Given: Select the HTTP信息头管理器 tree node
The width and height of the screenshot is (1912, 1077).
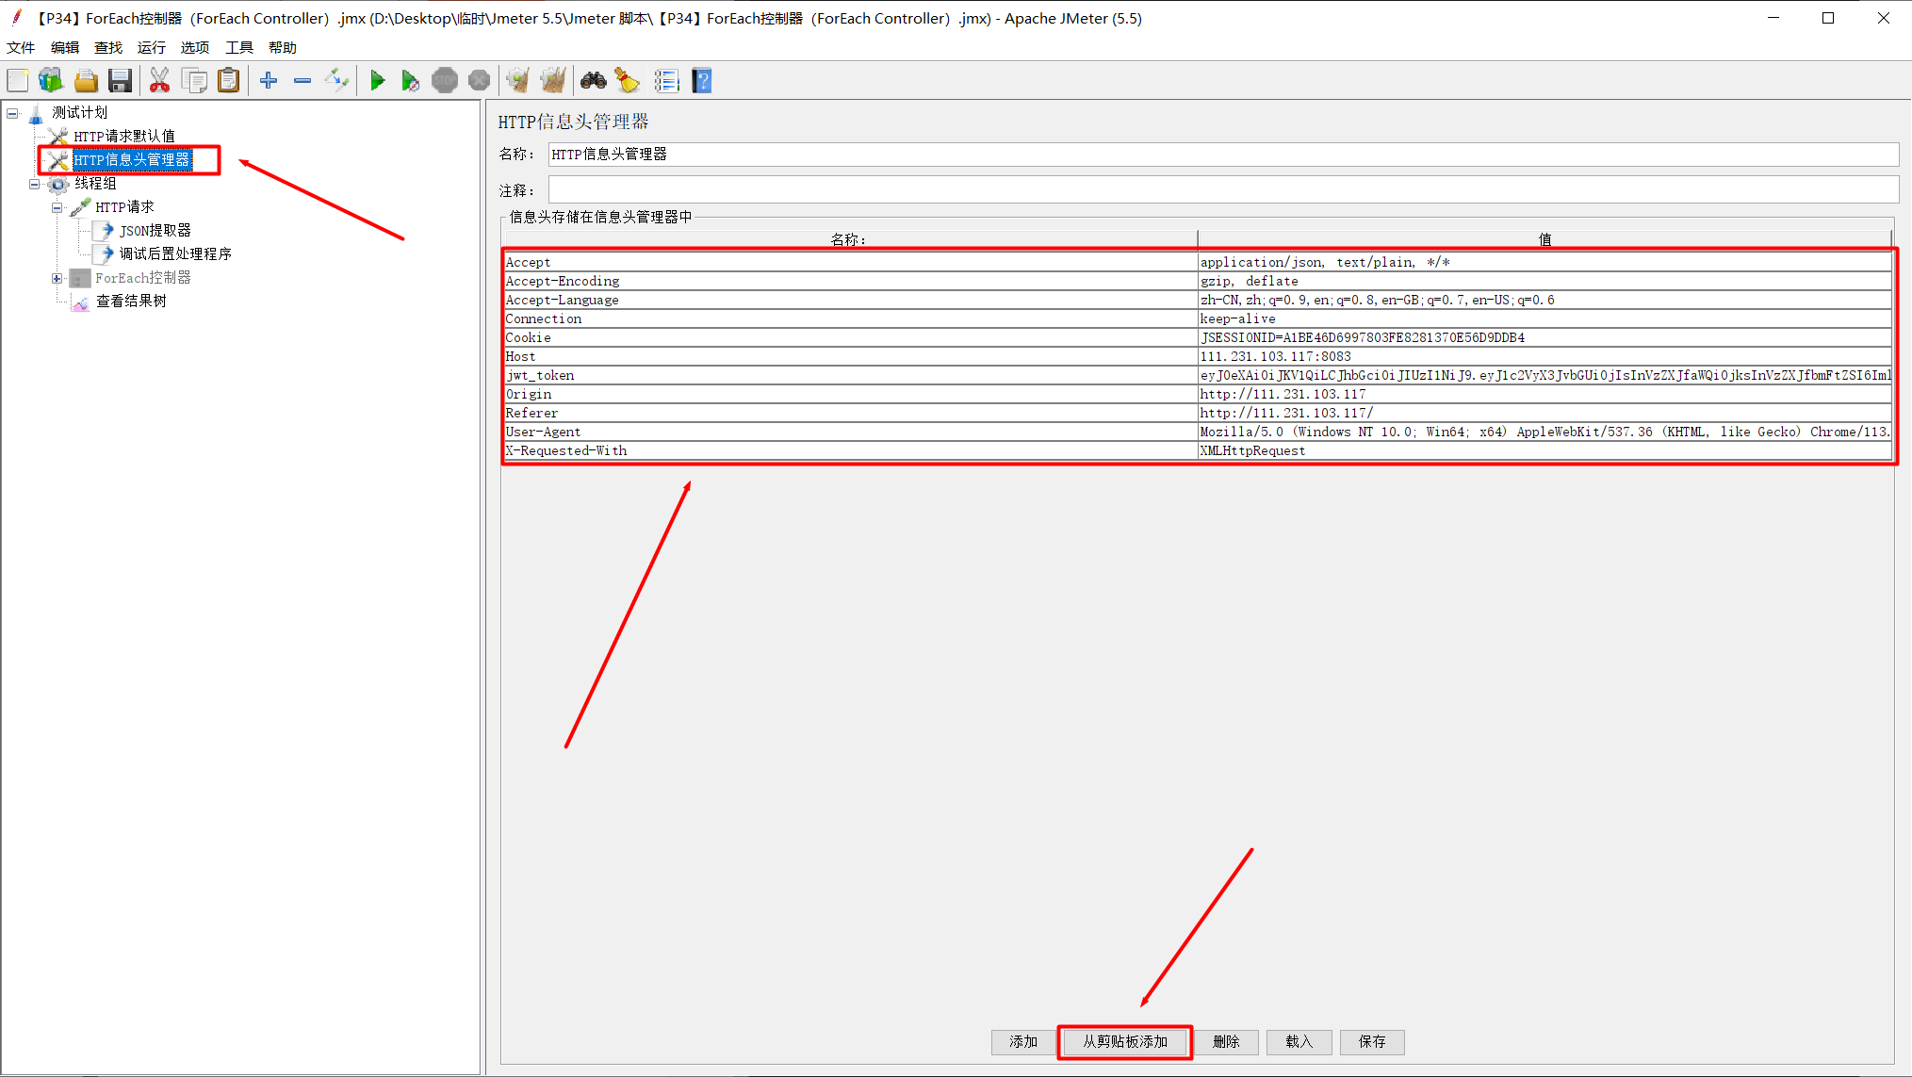Looking at the screenshot, I should coord(132,160).
